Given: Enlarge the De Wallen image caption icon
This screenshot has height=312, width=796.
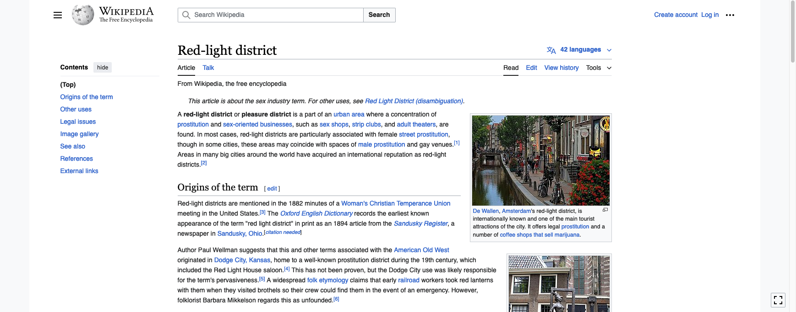Looking at the screenshot, I should (x=605, y=210).
